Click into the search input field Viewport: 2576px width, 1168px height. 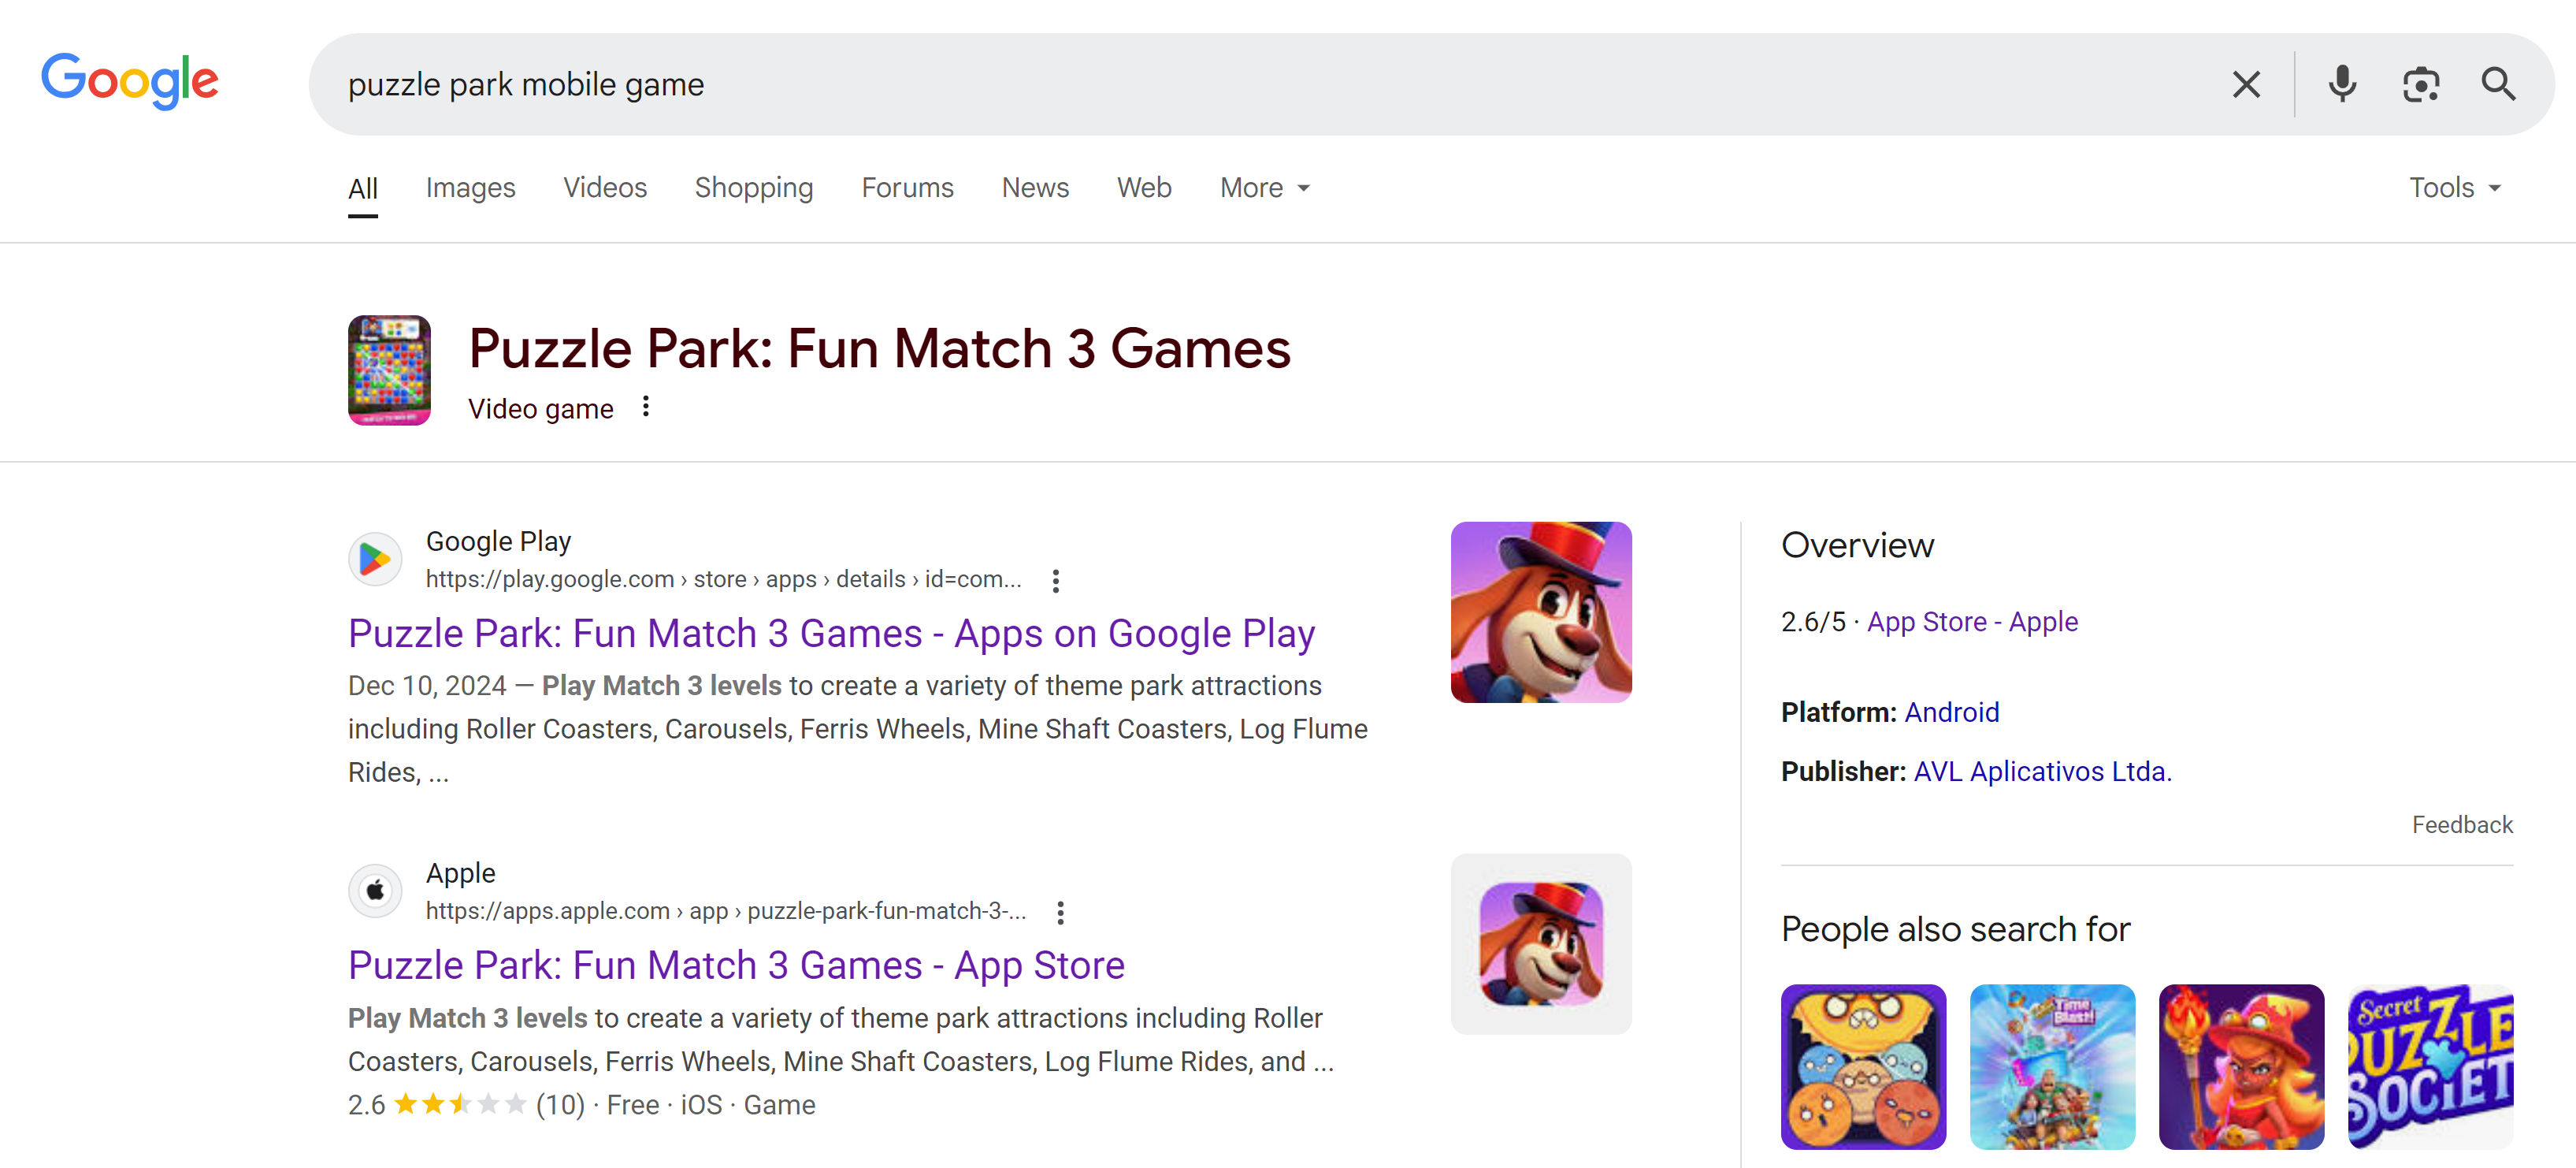click(x=1200, y=85)
